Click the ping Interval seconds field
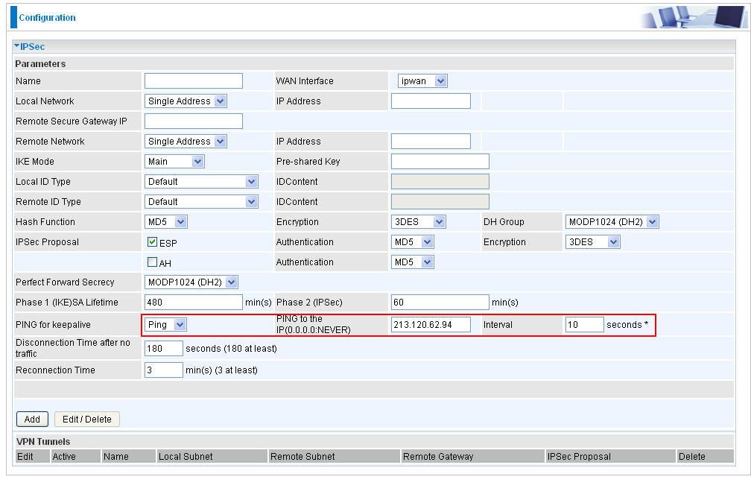This screenshot has width=751, height=500. coord(584,325)
